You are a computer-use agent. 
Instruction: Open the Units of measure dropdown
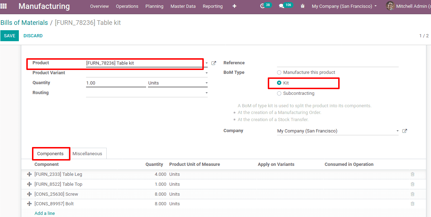(x=178, y=83)
